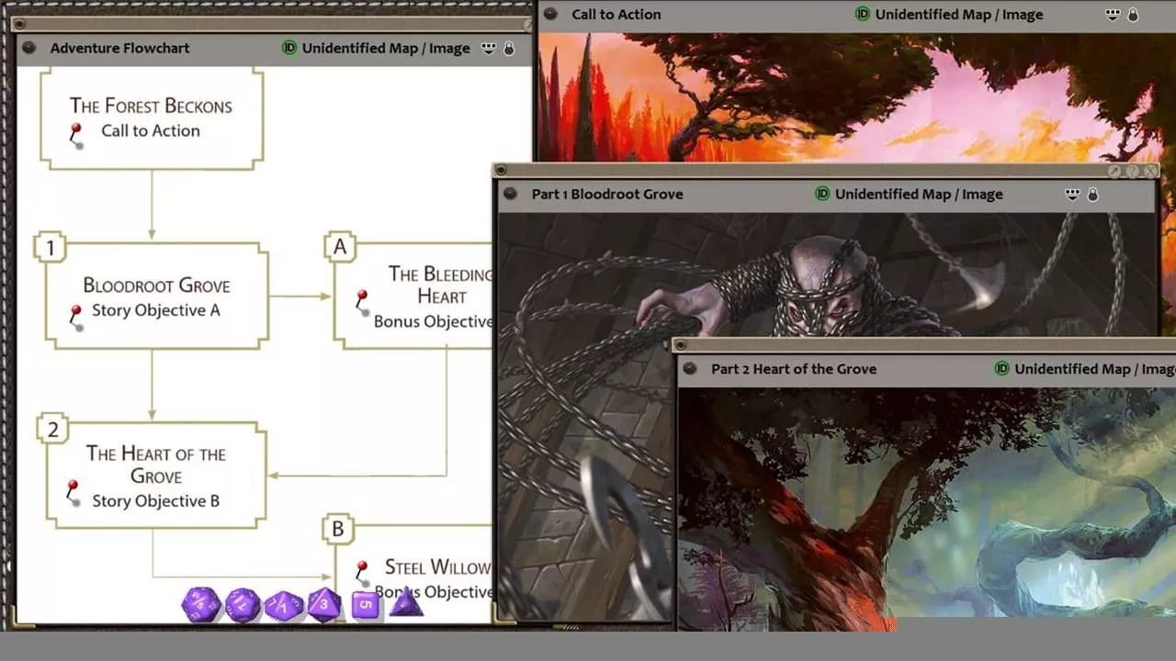Click the pin in The Bleeding Heart box
Image resolution: width=1176 pixels, height=661 pixels.
(361, 302)
